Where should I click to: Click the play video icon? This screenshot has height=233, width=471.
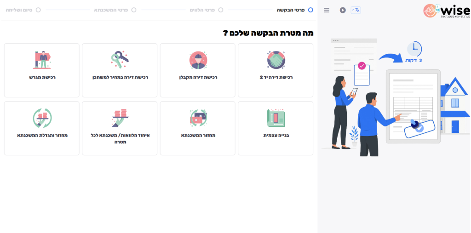pos(343,10)
